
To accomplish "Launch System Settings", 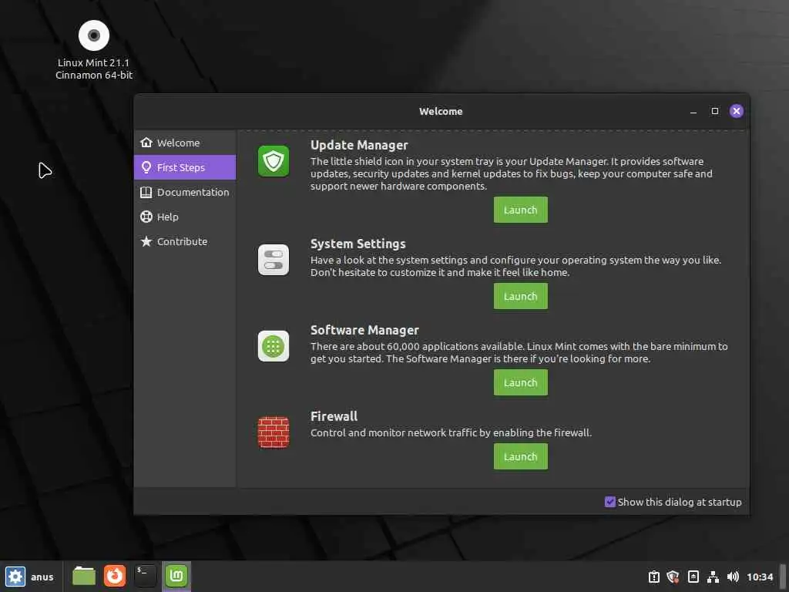I will [520, 297].
